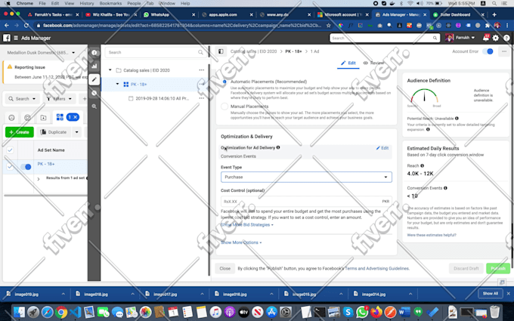The image size is (514, 321).
Task: Click the magnifier zoom icon in the dark sidebar
Action: click(94, 106)
